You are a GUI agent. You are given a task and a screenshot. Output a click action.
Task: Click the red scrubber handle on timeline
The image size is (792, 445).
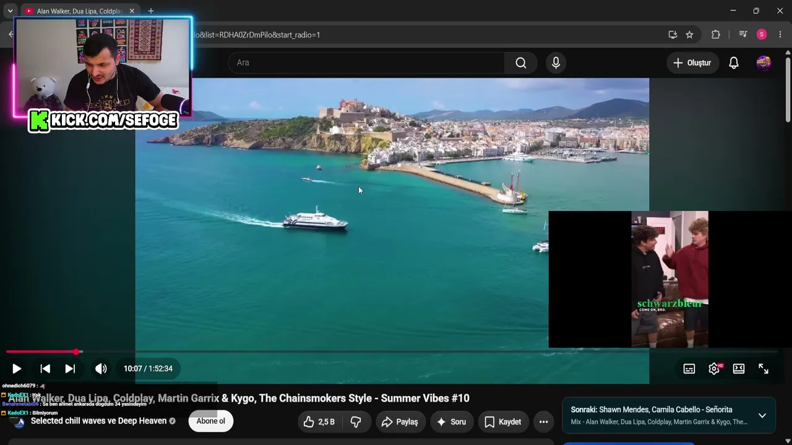point(76,352)
